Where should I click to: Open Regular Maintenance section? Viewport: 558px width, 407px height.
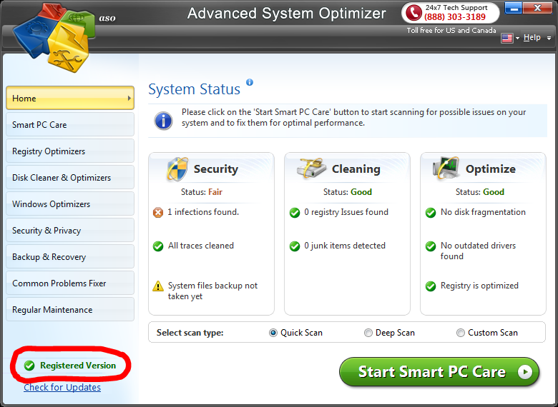(x=70, y=309)
